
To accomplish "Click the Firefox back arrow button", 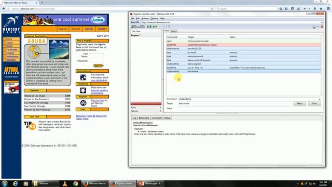I will pyautogui.click(x=4, y=9).
